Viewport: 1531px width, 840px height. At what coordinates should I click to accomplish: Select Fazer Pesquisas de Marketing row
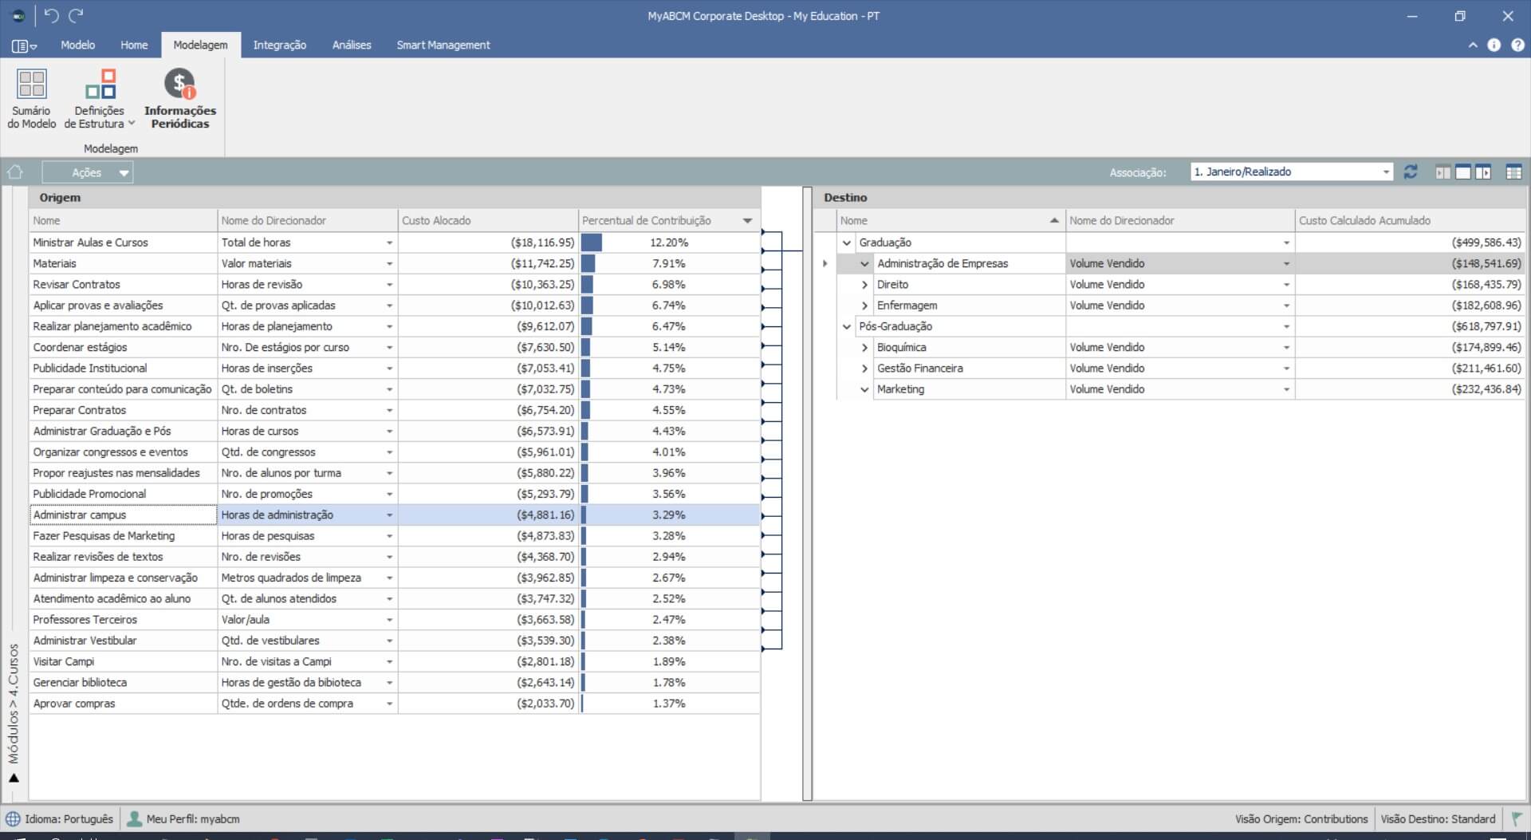(395, 536)
